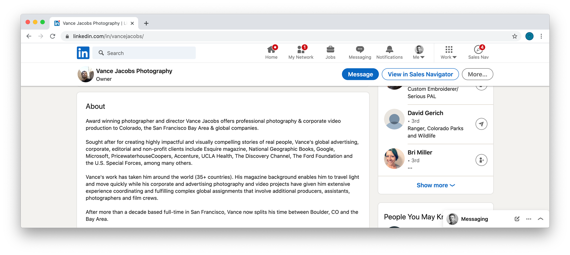
Task: Click the Vance Jacobs Photography name
Action: (x=134, y=71)
